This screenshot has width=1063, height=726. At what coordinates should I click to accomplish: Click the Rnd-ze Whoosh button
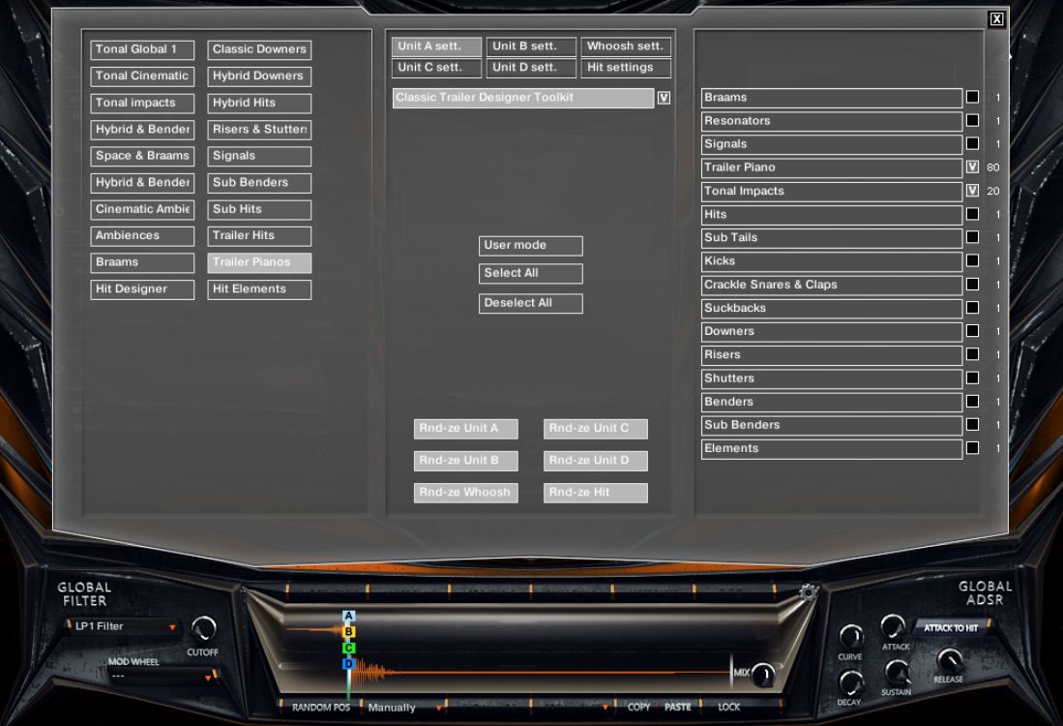pos(465,492)
